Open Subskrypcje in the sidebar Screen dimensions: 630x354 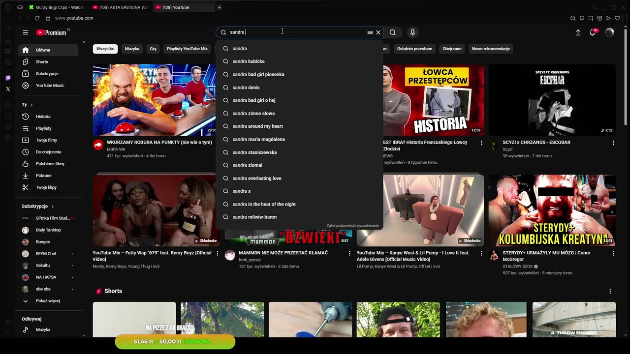click(x=48, y=74)
